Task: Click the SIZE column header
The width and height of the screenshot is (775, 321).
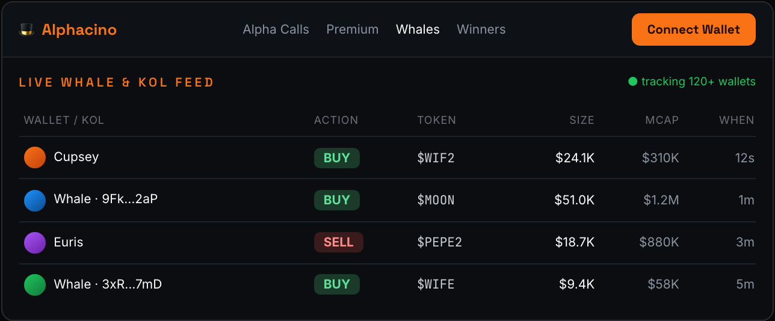Action: coord(582,120)
